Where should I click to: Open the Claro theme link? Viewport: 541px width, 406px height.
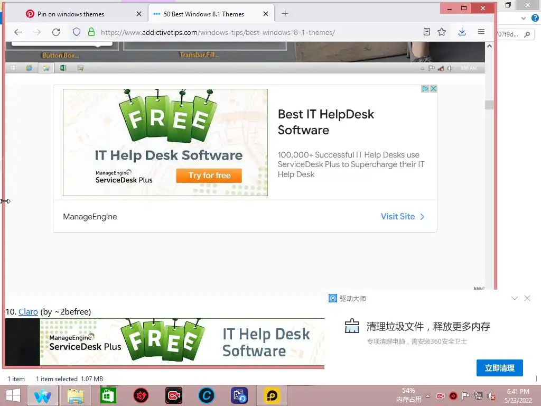tap(28, 312)
